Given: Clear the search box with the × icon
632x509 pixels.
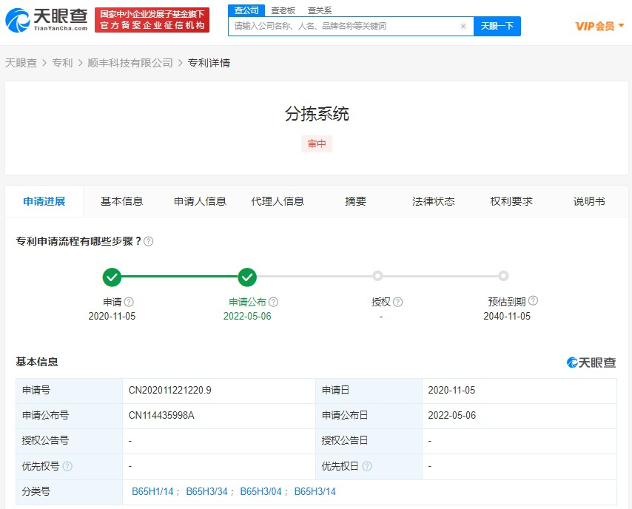Looking at the screenshot, I should (464, 25).
